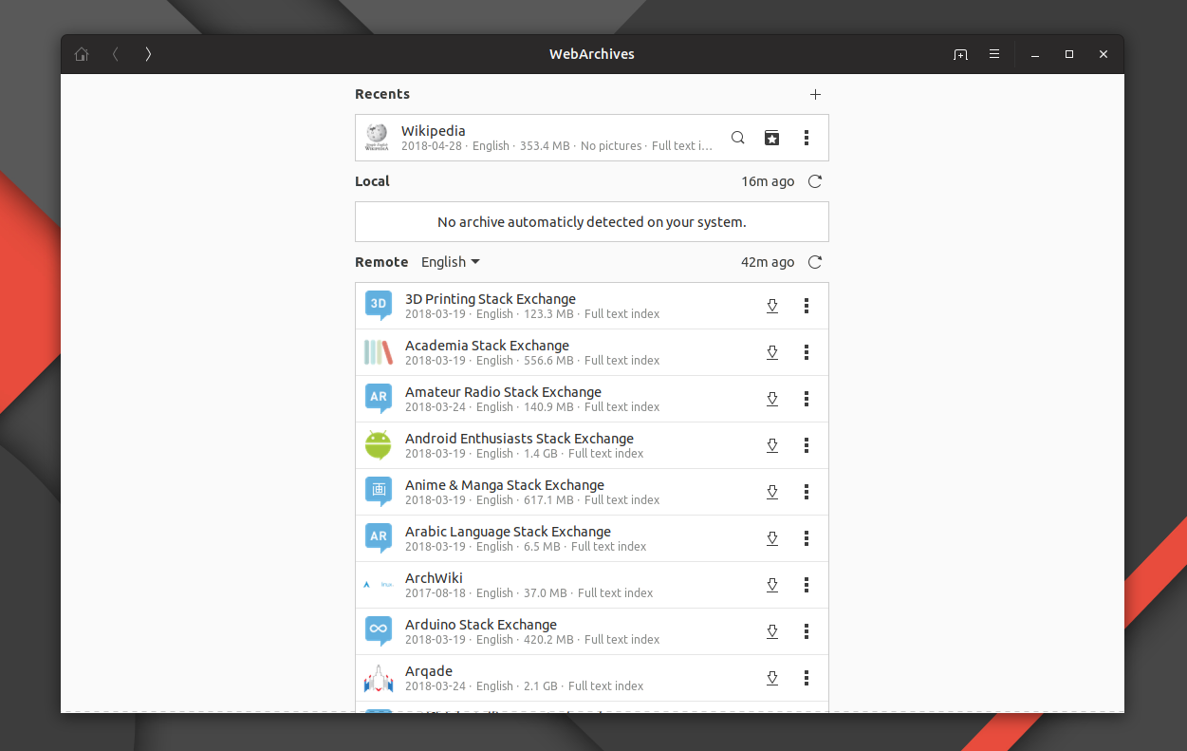Select Arduino Stack Exchange title
1187x751 pixels.
pos(481,625)
